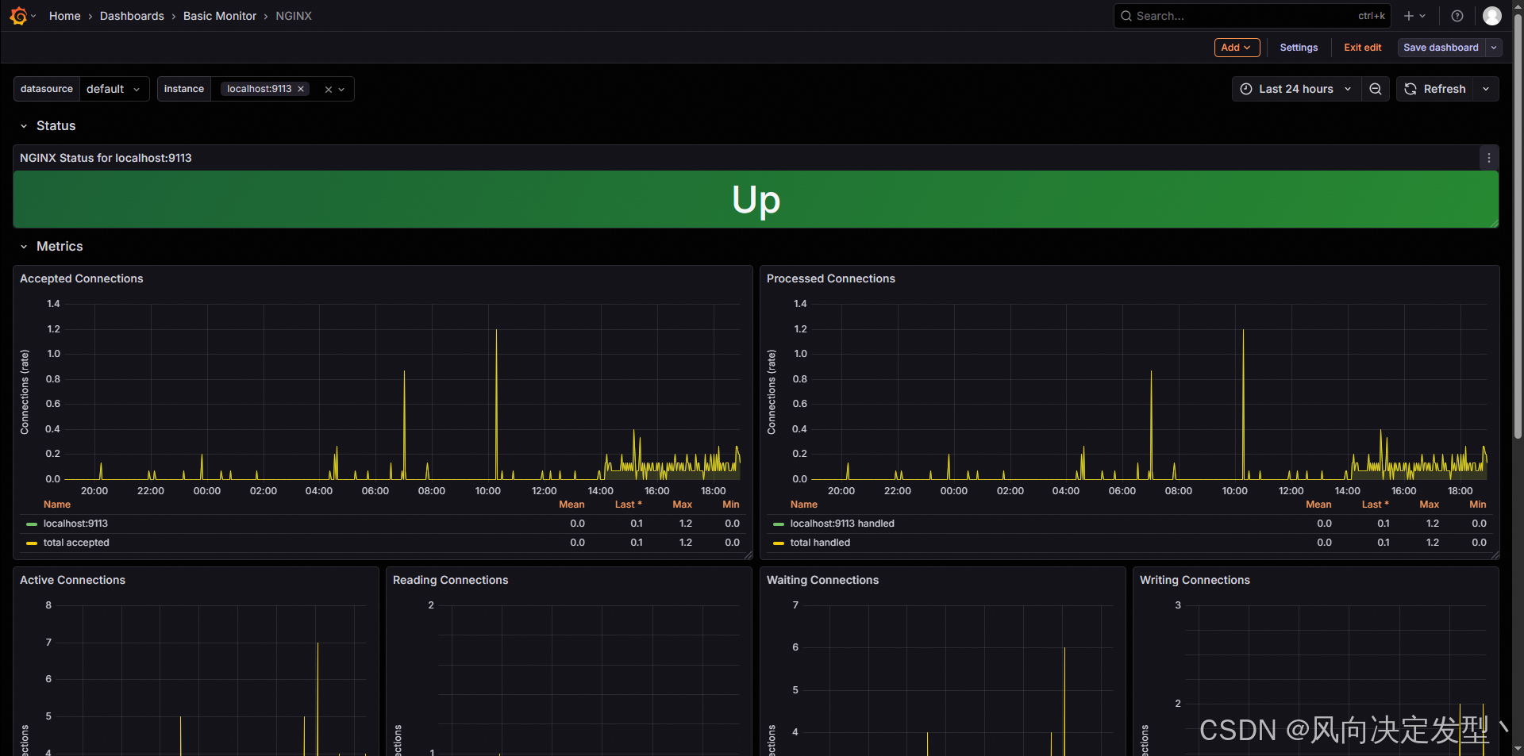Sort Accepted Connections legend by Last
The width and height of the screenshot is (1524, 756).
coord(628,505)
